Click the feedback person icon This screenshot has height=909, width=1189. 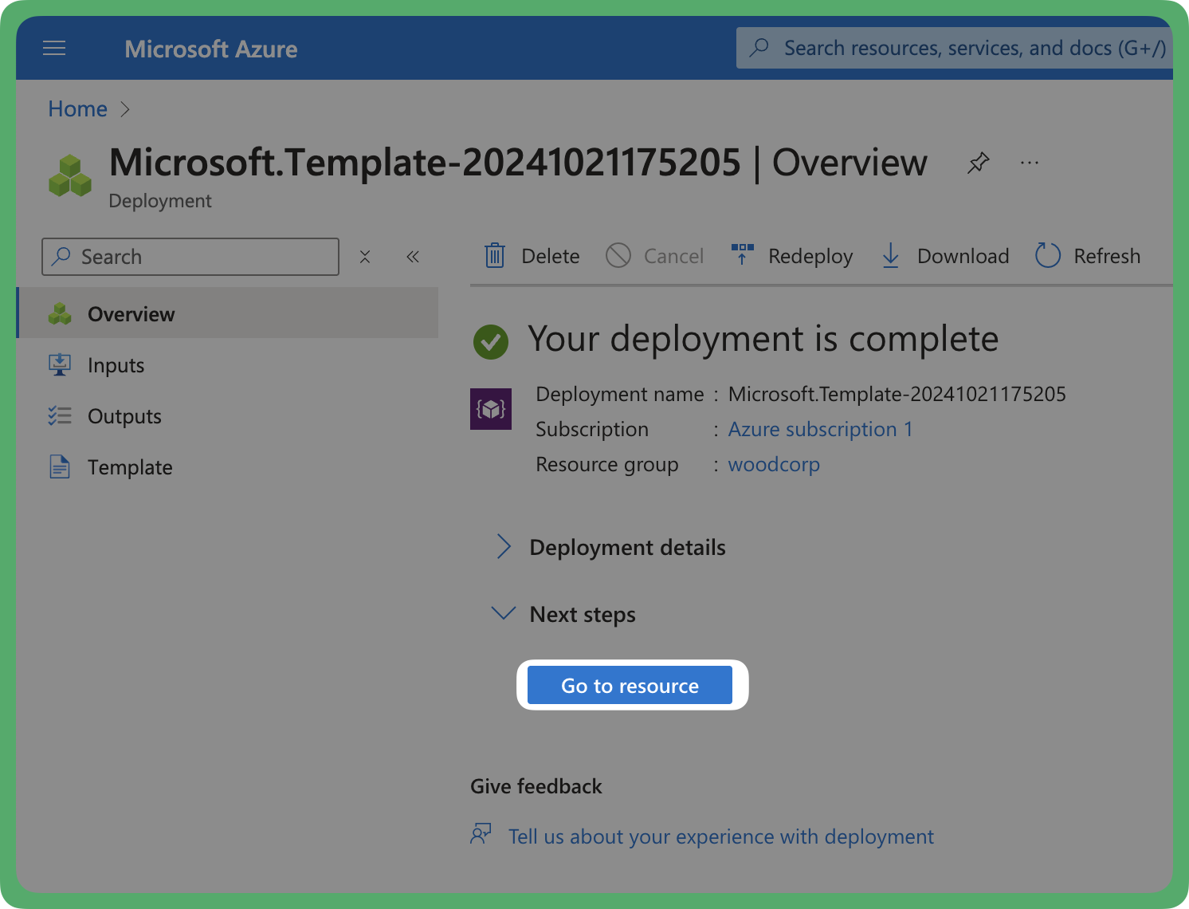point(481,834)
